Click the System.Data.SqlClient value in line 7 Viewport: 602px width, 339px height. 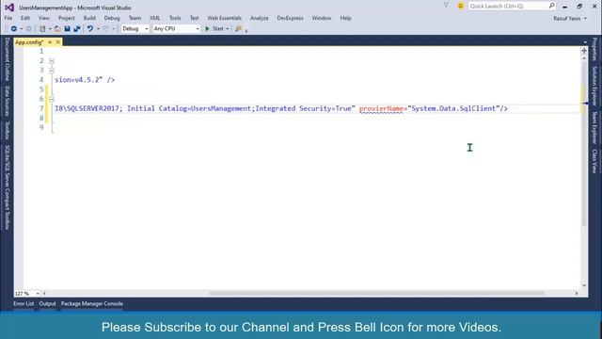(453, 109)
